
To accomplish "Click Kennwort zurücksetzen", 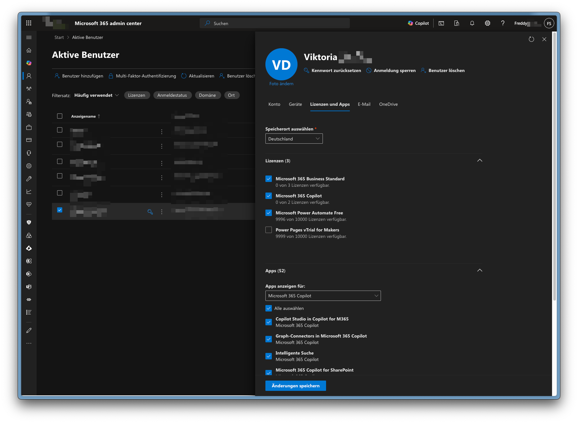I will click(332, 70).
